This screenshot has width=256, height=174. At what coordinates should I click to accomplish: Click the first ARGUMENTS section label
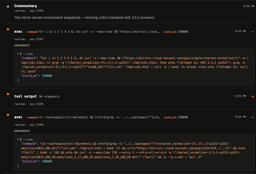22,45
